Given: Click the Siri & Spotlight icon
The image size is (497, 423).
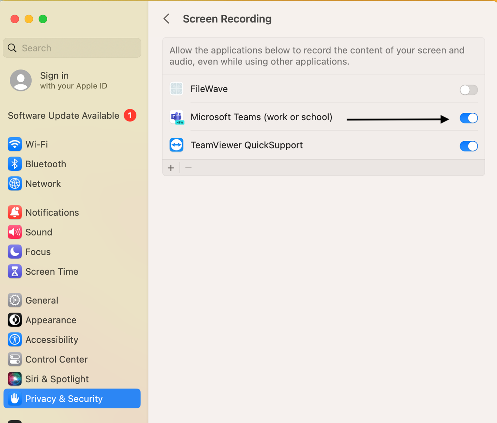Looking at the screenshot, I should 15,379.
